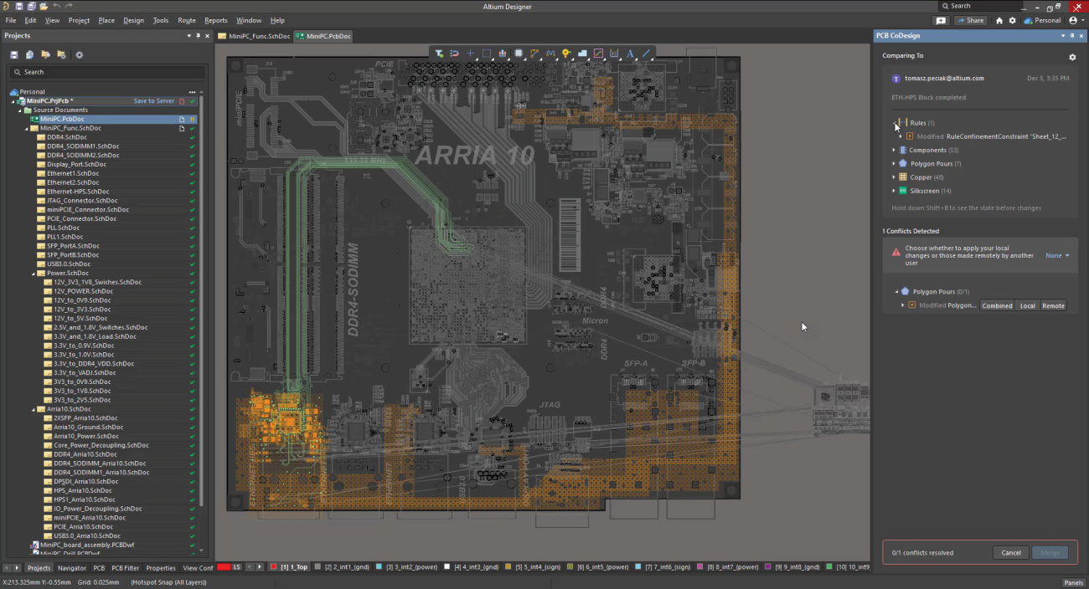Click the Place Polygon Pour icon

[x=584, y=53]
